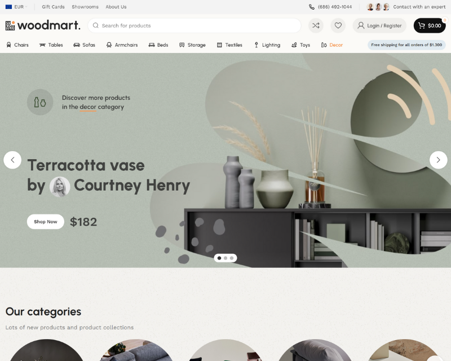Click the Chairs category icon
This screenshot has width=451, height=361.
click(9, 45)
